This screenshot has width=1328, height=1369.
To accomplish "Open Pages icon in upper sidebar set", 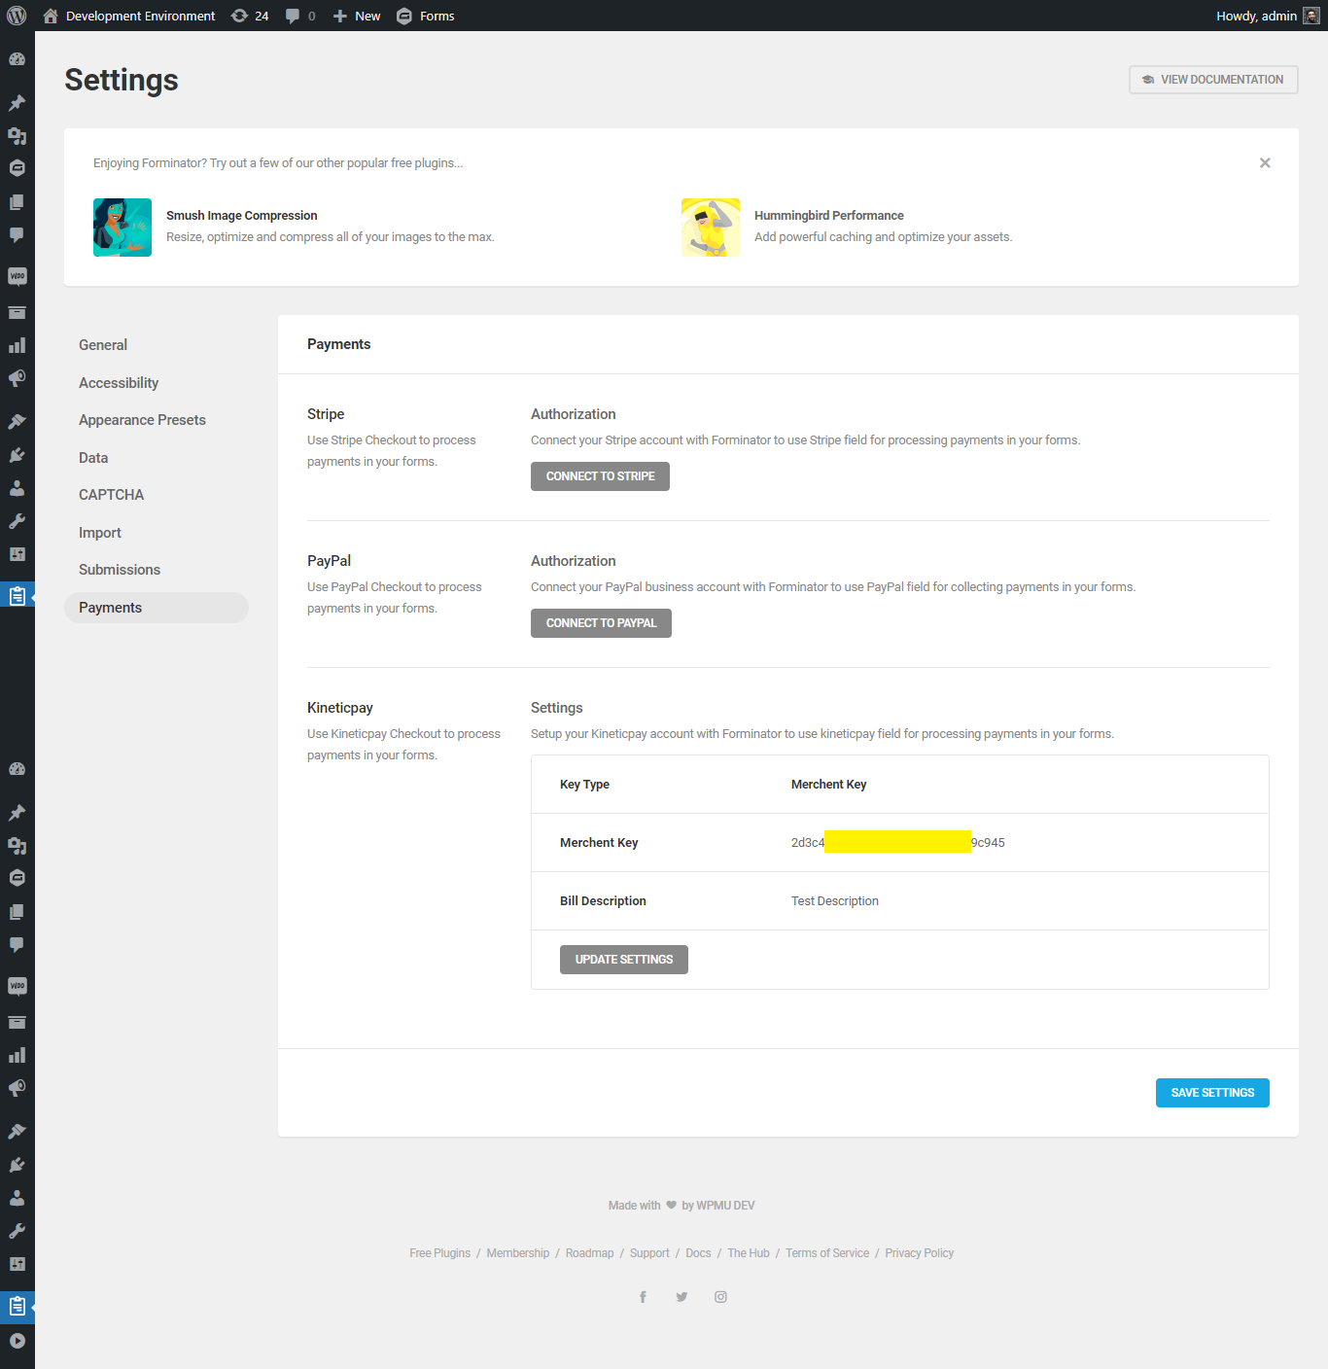I will point(17,202).
